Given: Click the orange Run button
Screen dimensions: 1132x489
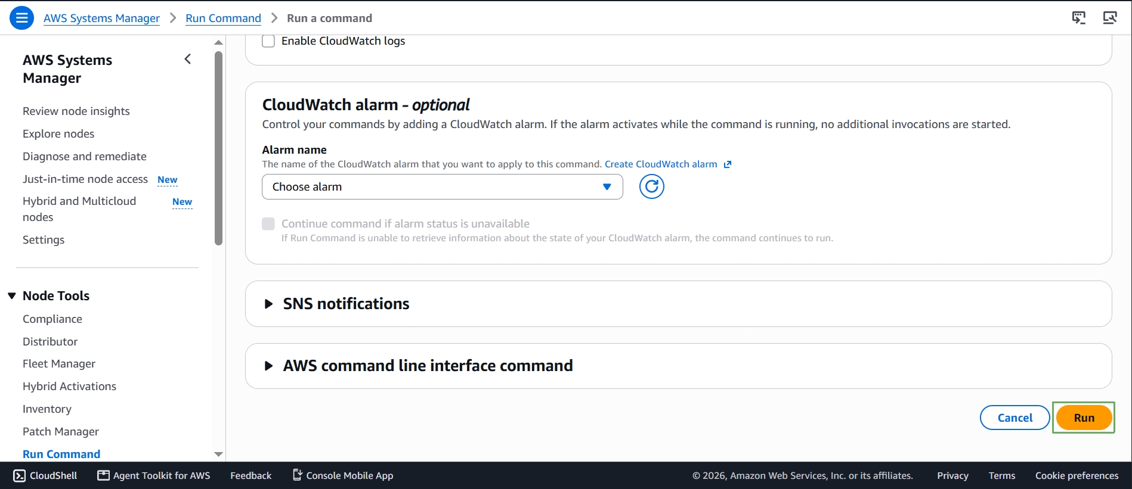Looking at the screenshot, I should coord(1084,418).
